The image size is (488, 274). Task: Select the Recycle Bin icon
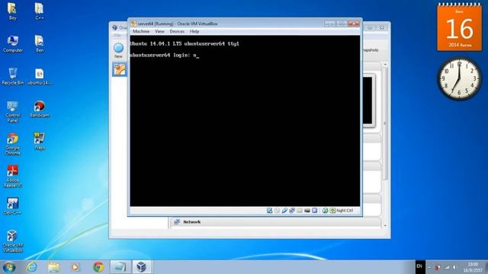pos(13,76)
